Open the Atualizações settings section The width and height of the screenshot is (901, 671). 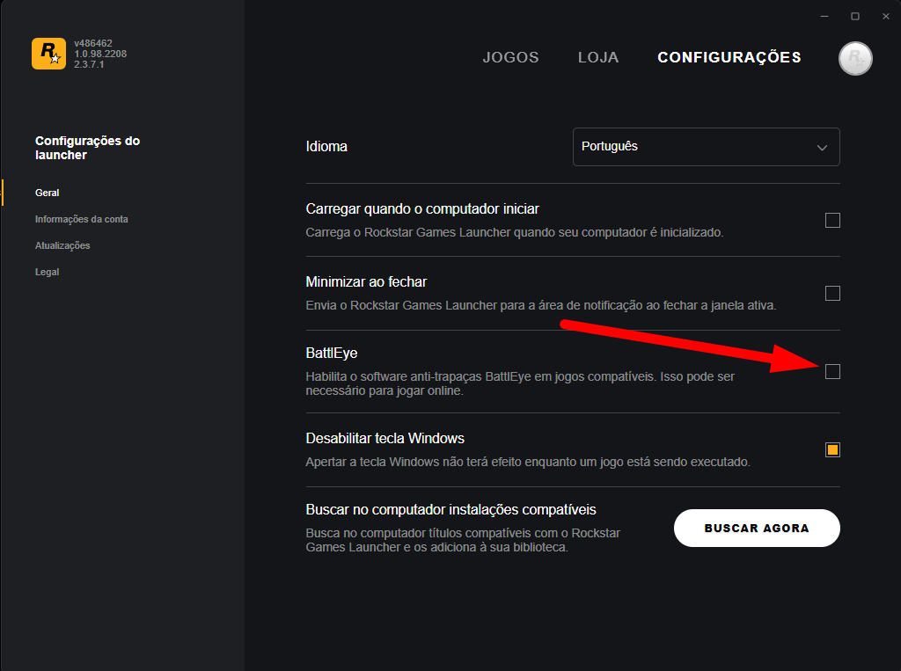click(62, 246)
